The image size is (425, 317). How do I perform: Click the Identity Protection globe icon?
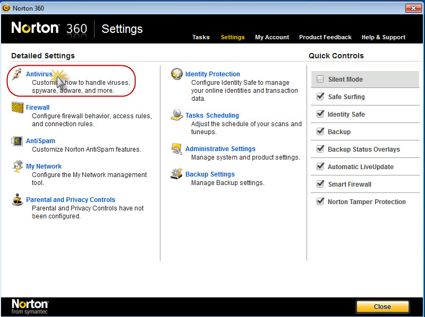pos(177,74)
